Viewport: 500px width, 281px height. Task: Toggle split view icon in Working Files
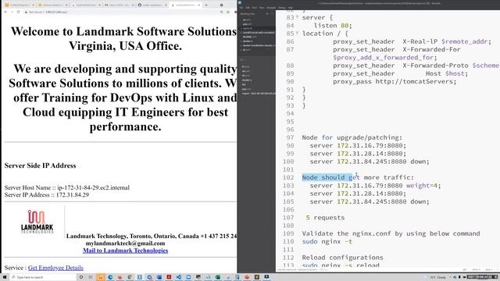pyautogui.click(x=272, y=14)
